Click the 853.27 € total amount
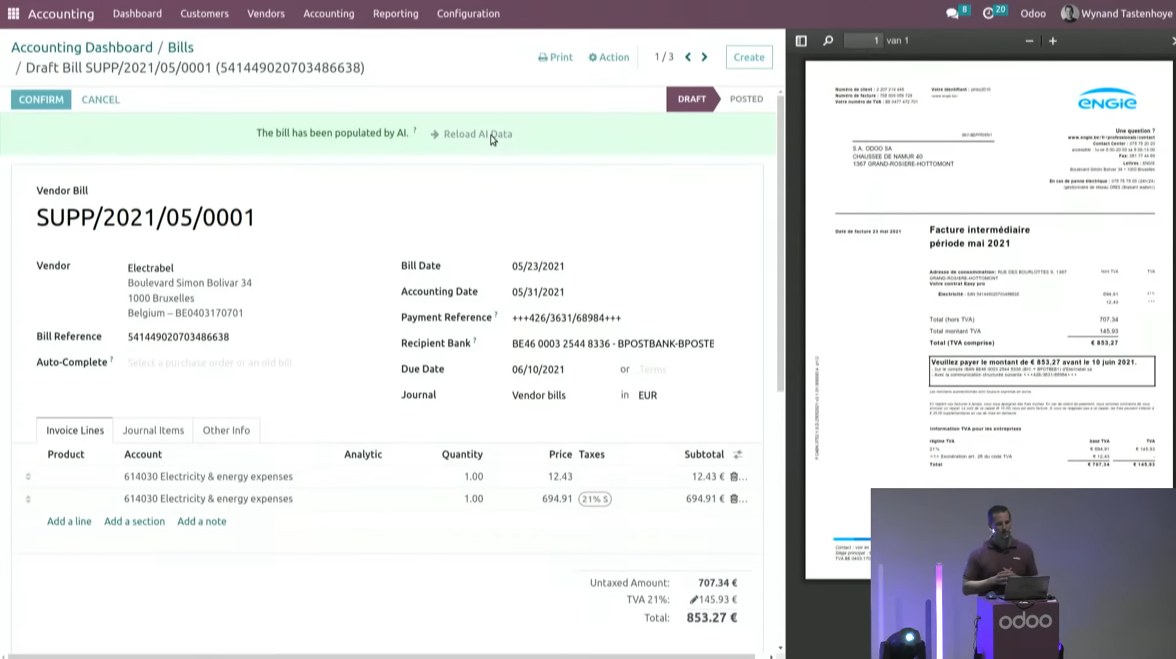The width and height of the screenshot is (1176, 659). point(712,618)
